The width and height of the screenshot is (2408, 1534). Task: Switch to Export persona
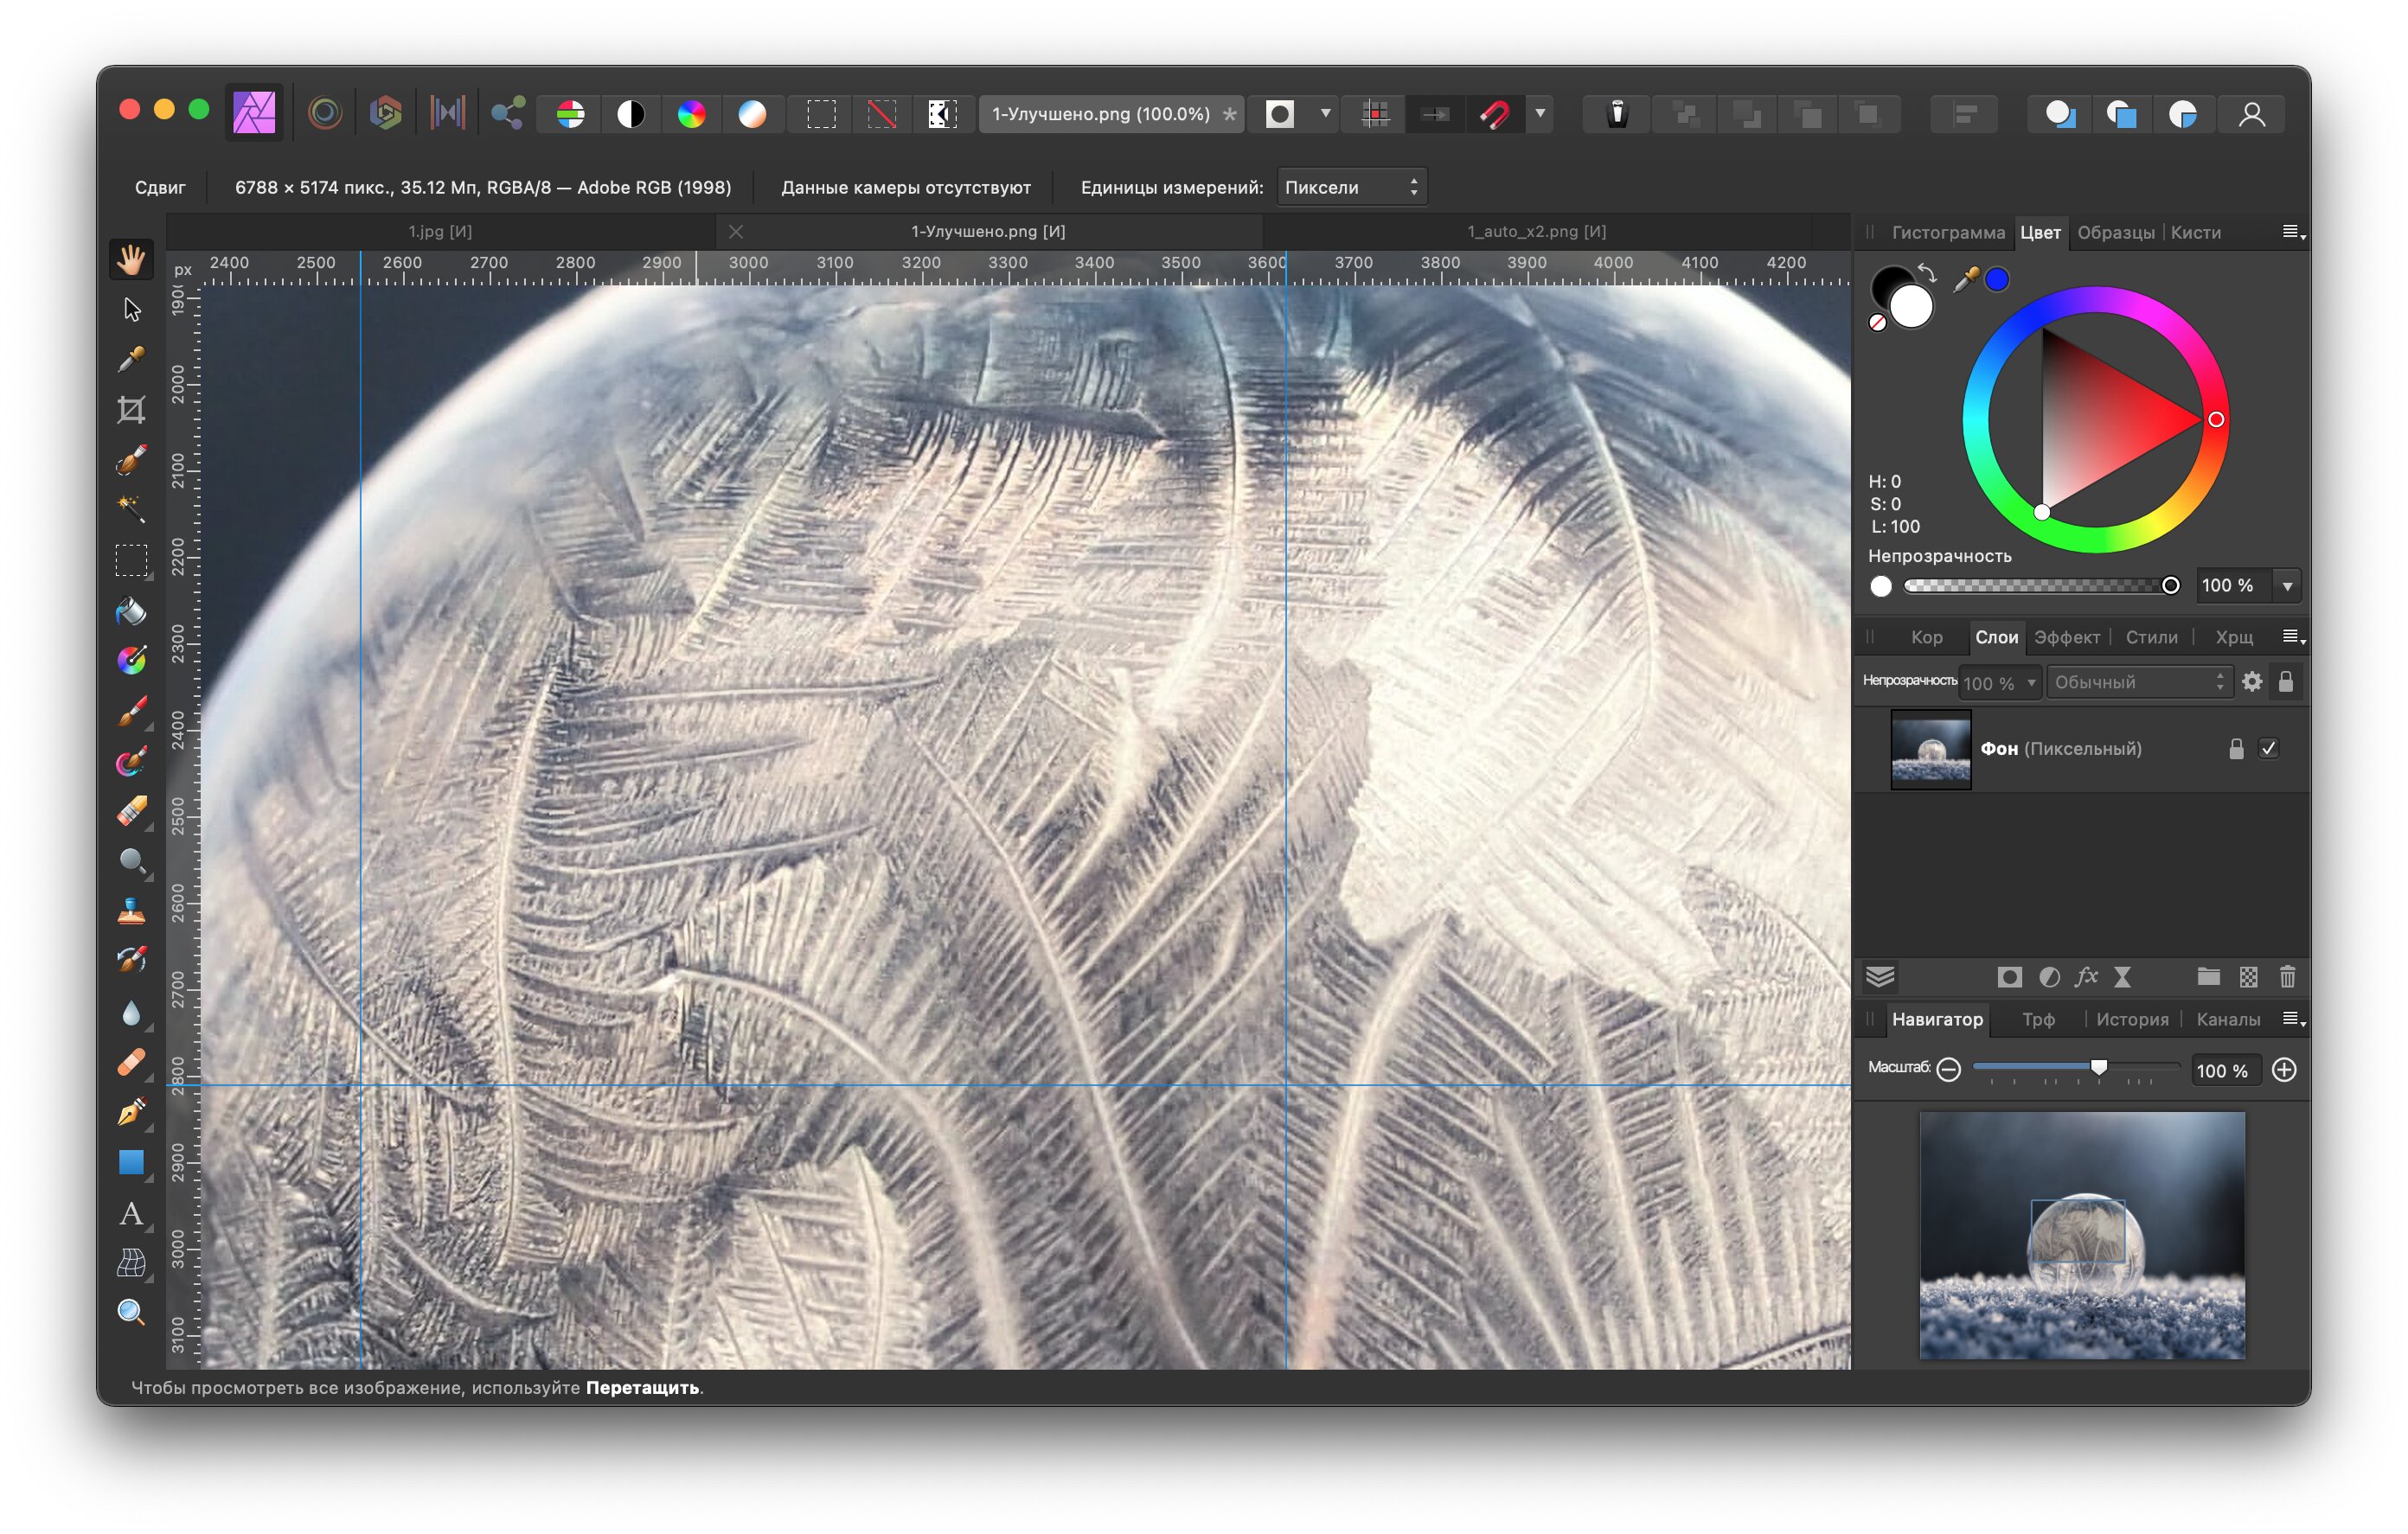[x=508, y=113]
